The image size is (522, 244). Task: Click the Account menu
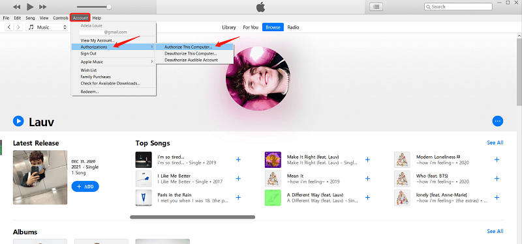click(x=80, y=18)
